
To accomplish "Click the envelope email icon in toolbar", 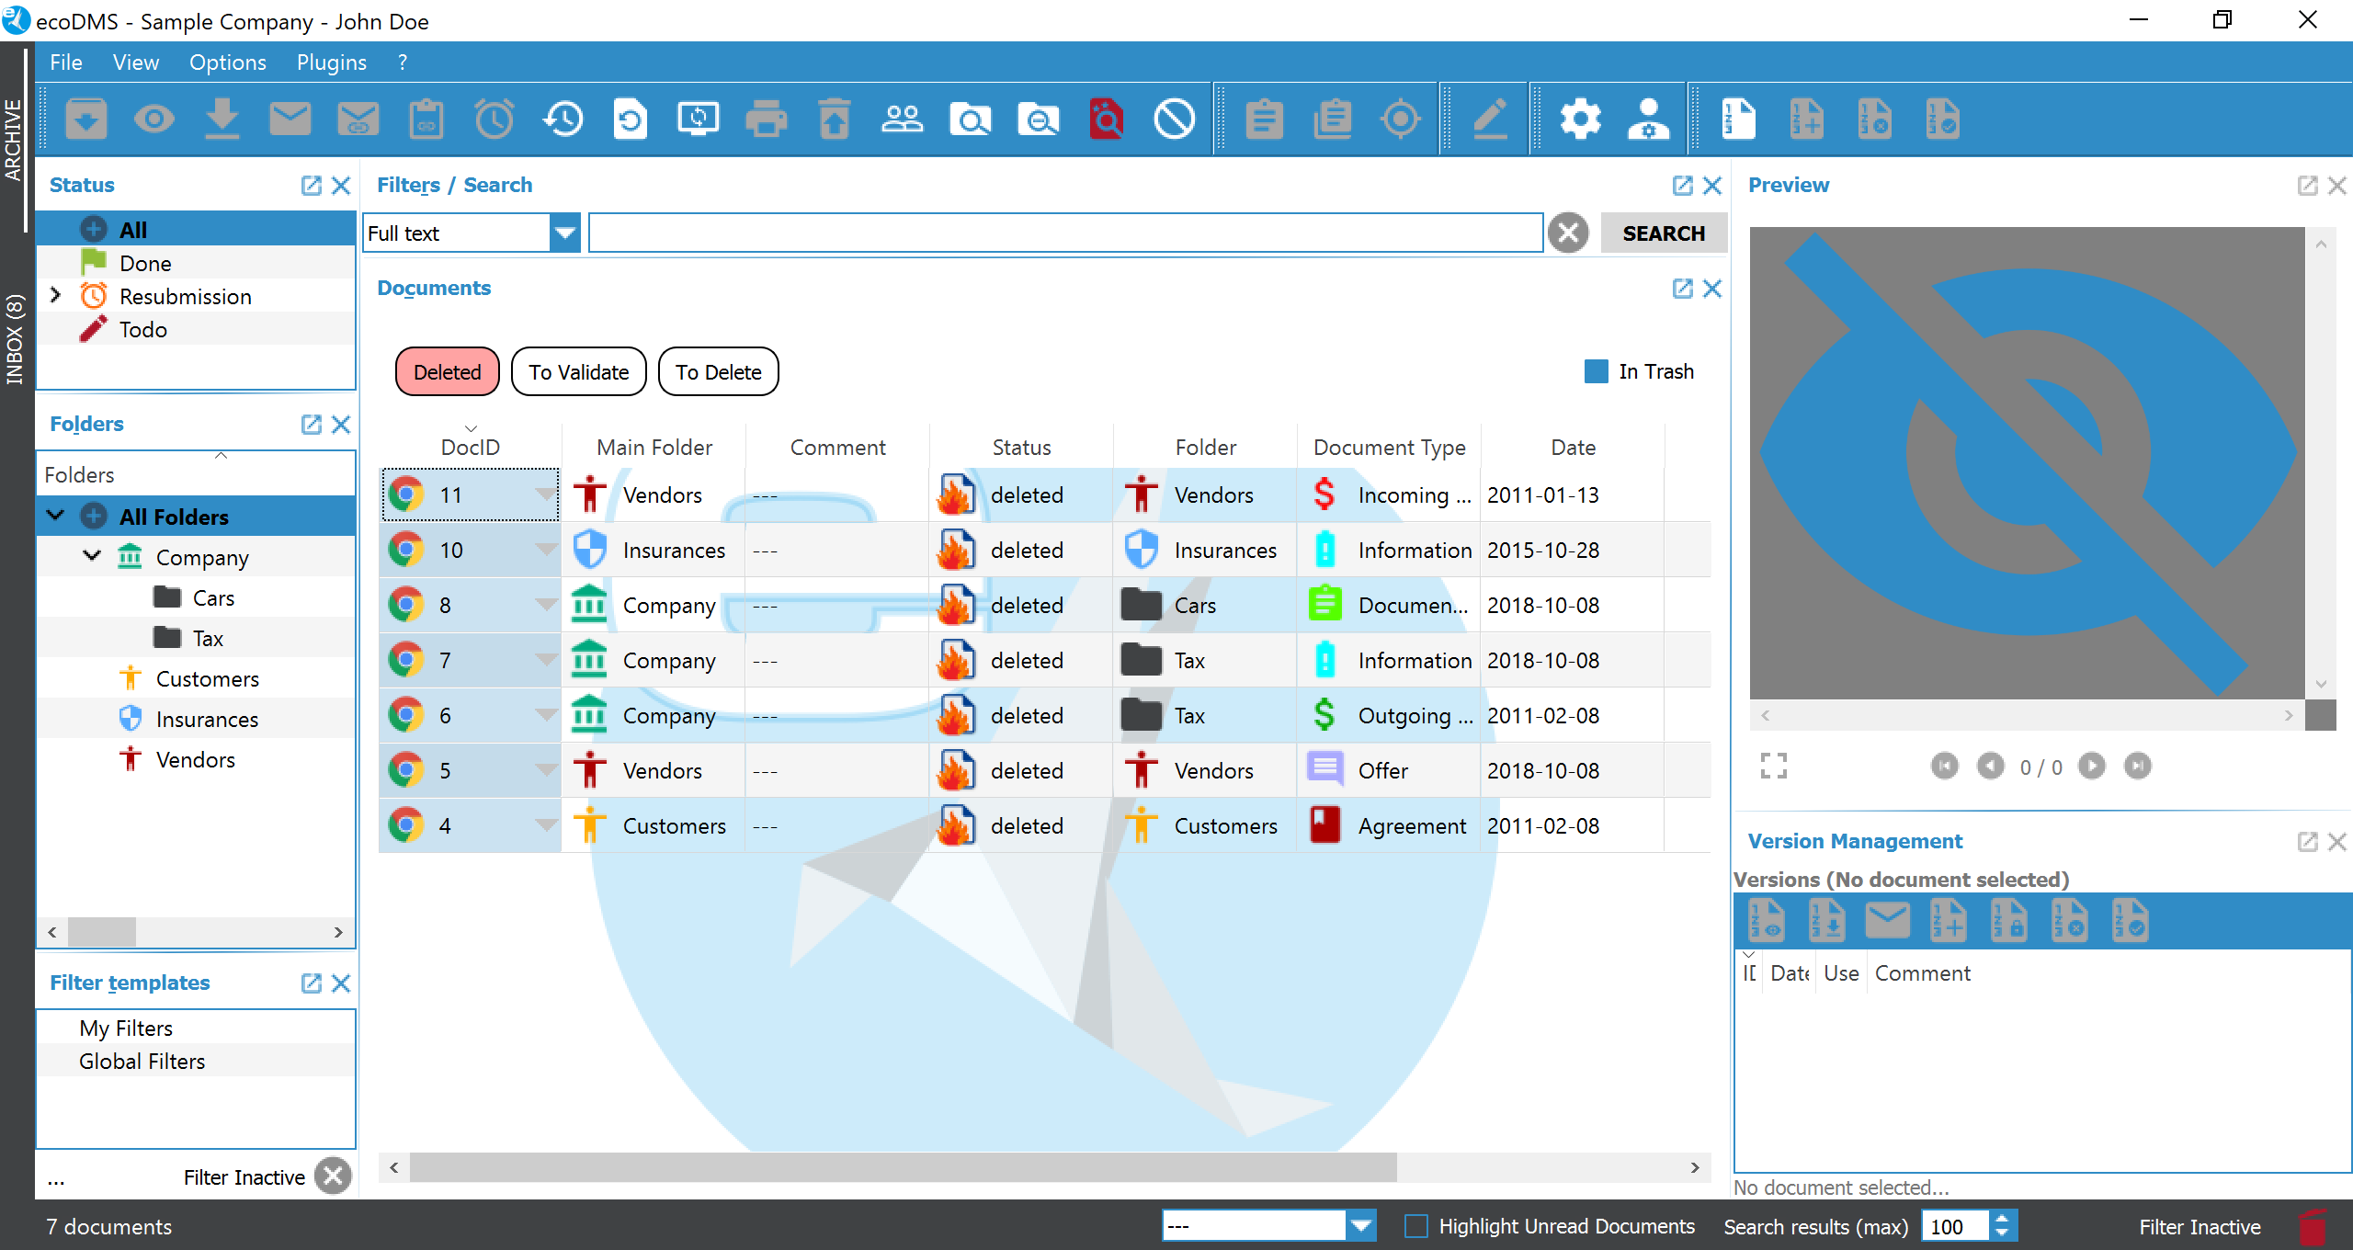I will (x=290, y=119).
